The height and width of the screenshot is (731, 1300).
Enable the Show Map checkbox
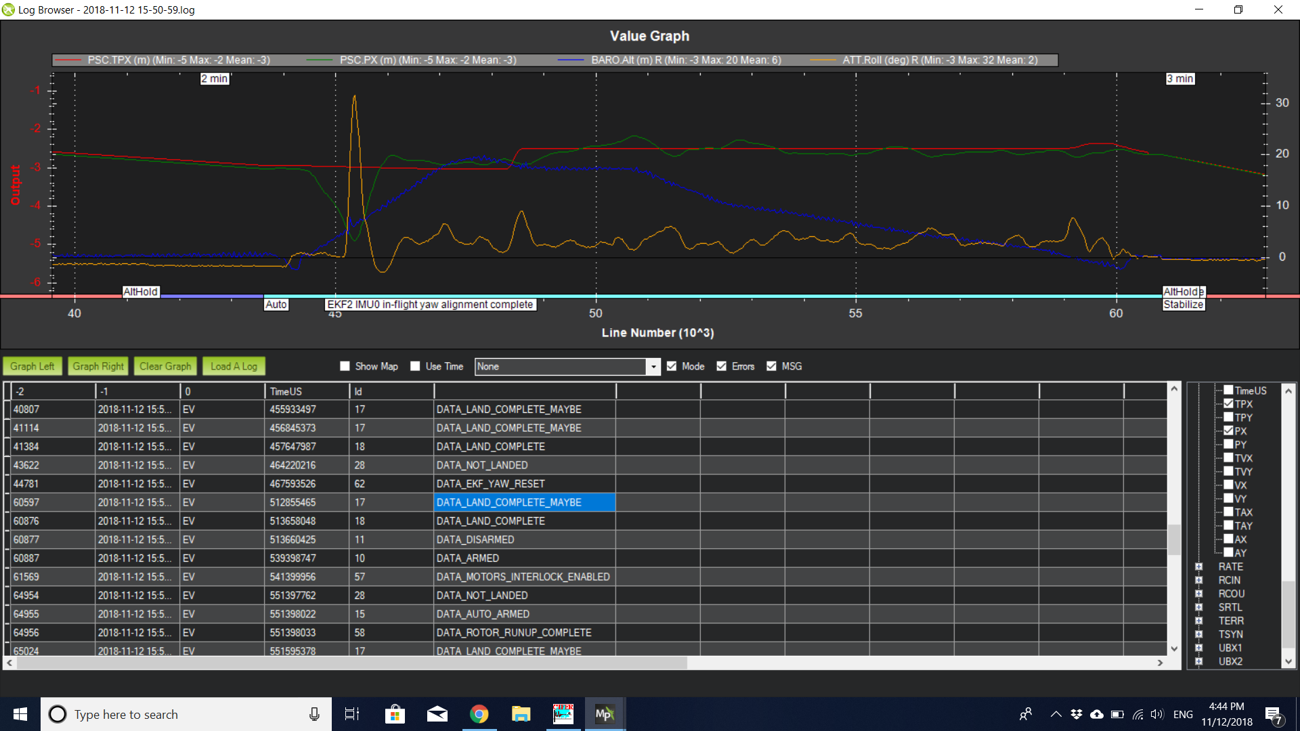345,365
